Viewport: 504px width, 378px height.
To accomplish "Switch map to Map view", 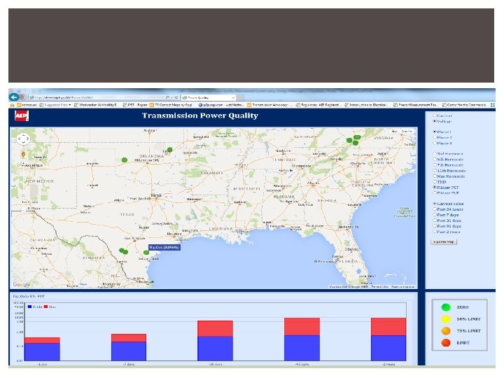I will (394, 132).
